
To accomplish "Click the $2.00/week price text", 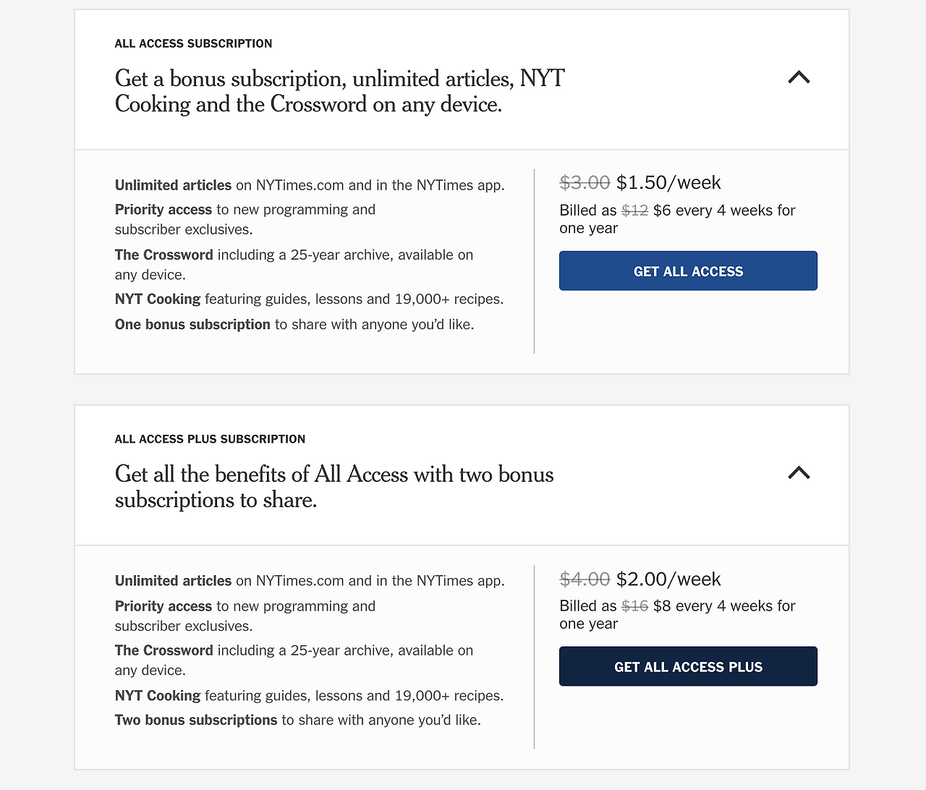I will click(668, 579).
